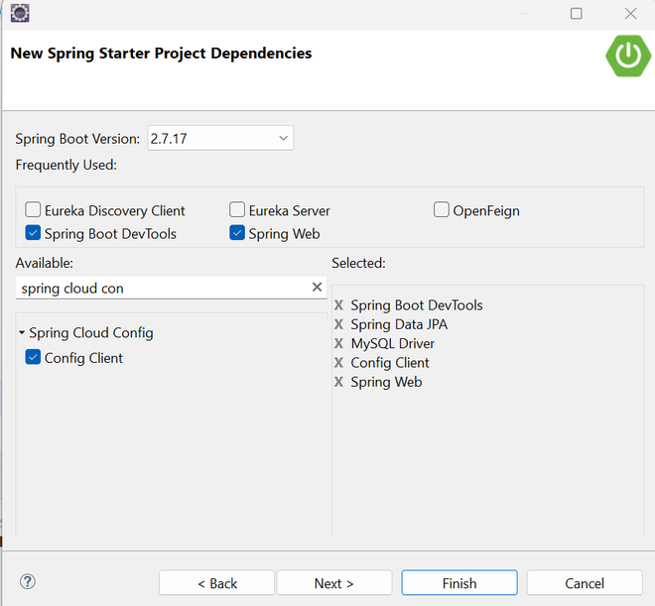Open the Spring Boot Version dropdown

pyautogui.click(x=220, y=139)
